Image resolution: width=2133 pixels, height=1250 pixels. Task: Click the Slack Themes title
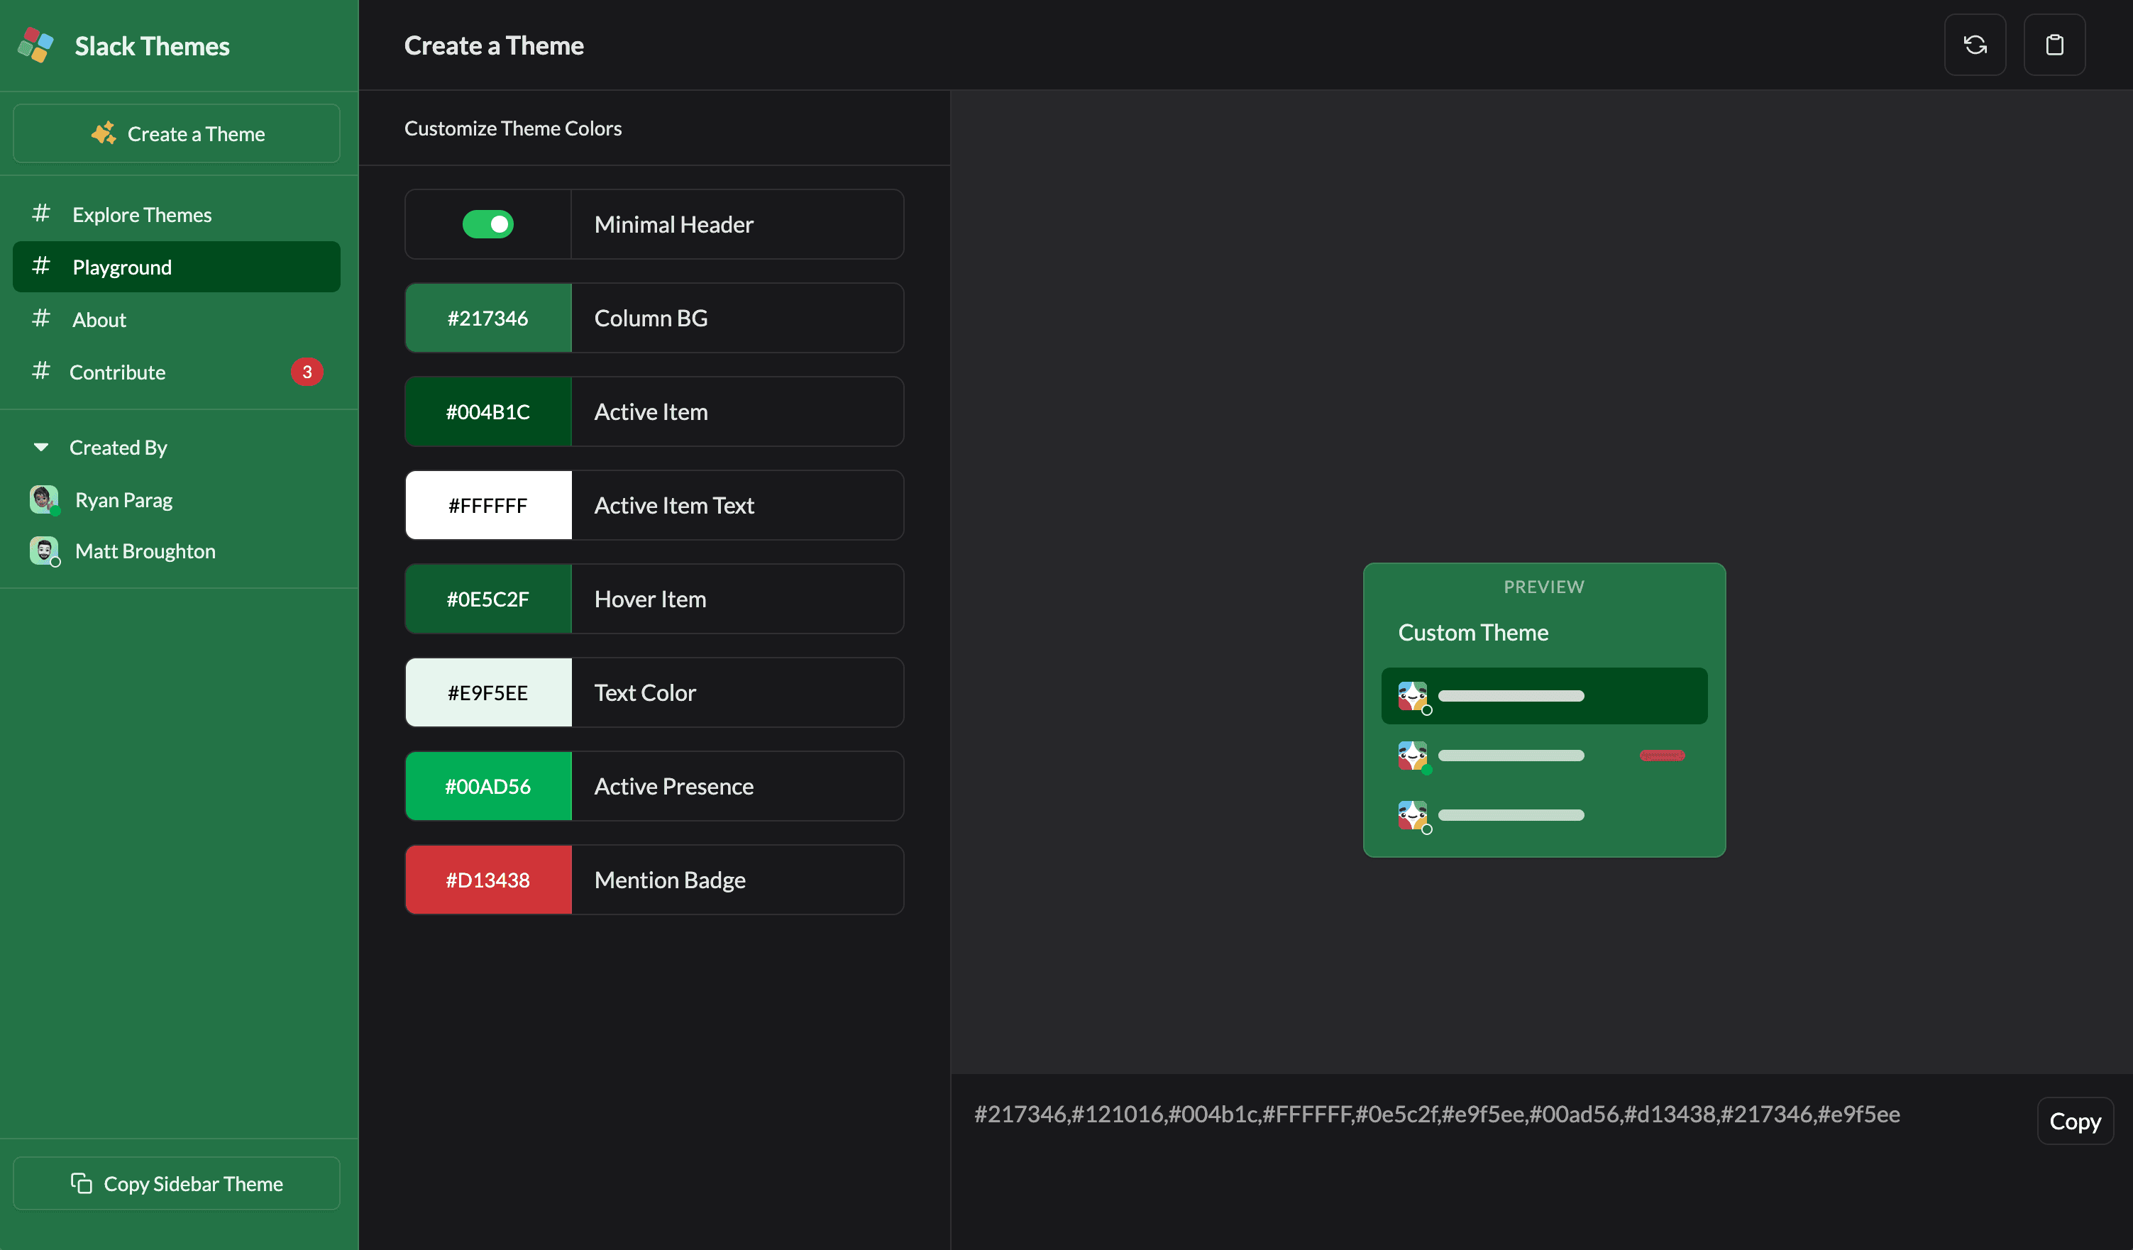coord(152,45)
